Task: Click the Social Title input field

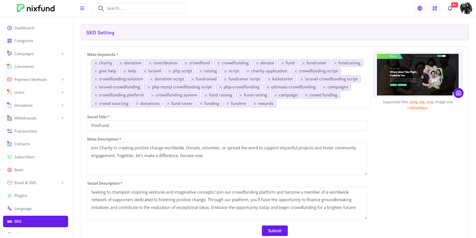Action: tap(227, 126)
